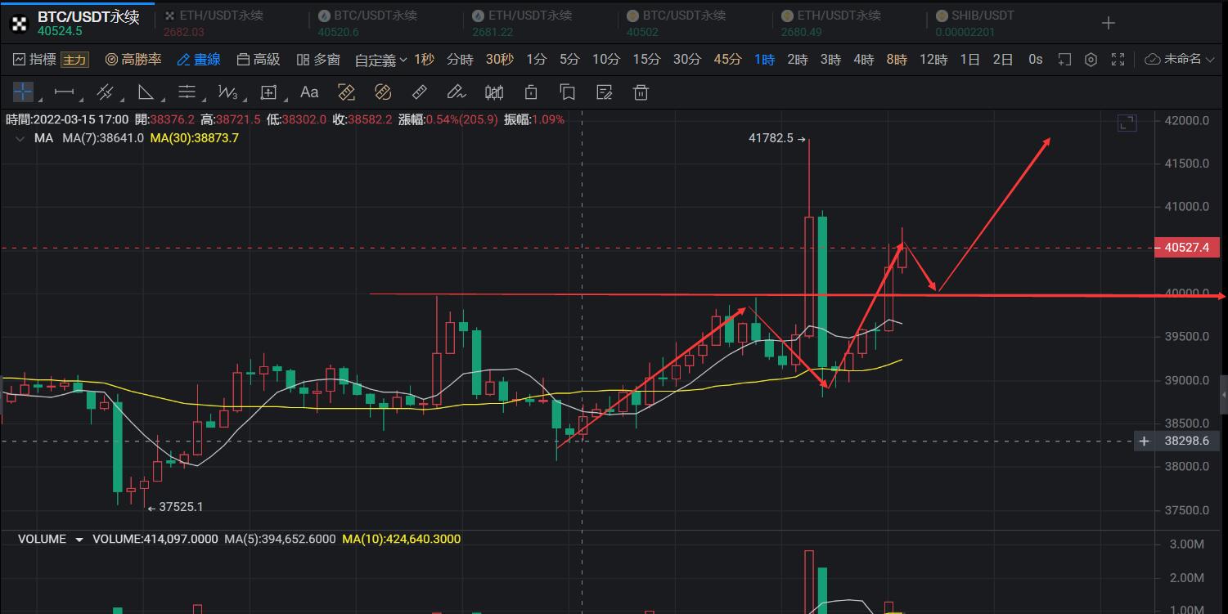
Task: Switch to the 30秒 timeframe
Action: coord(499,59)
